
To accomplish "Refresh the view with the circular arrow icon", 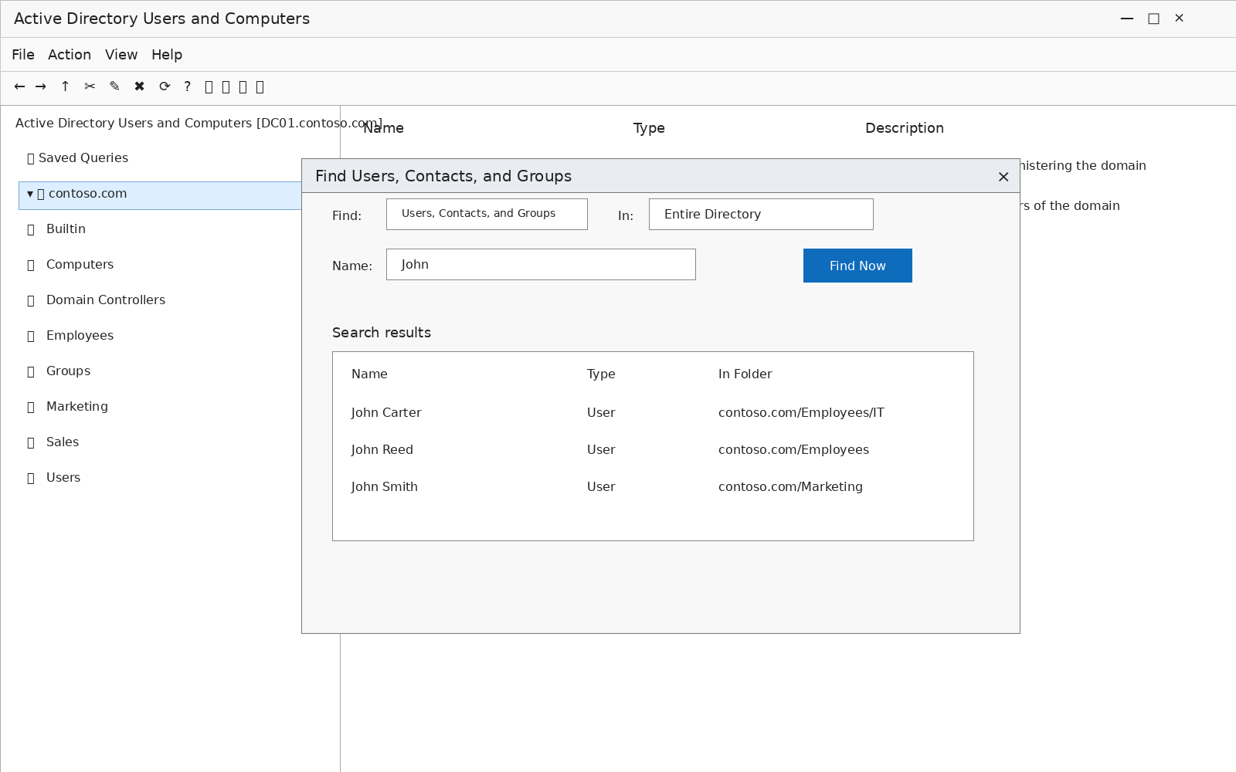I will click(x=165, y=86).
